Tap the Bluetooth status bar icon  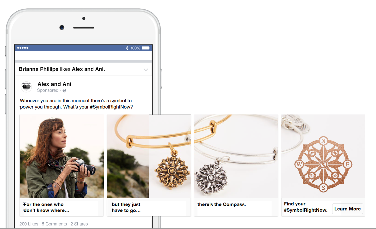[x=127, y=48]
